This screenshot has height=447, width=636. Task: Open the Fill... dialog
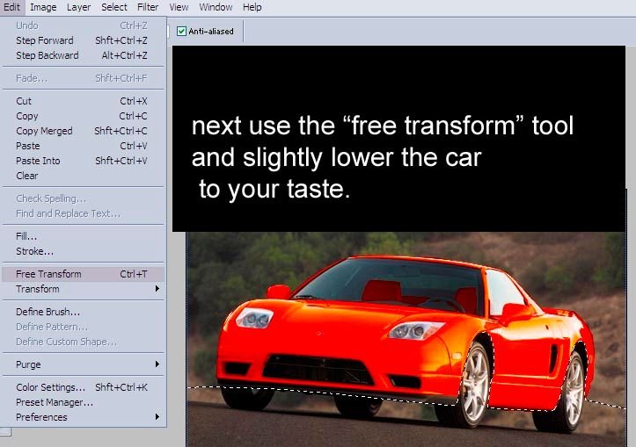[x=84, y=236]
